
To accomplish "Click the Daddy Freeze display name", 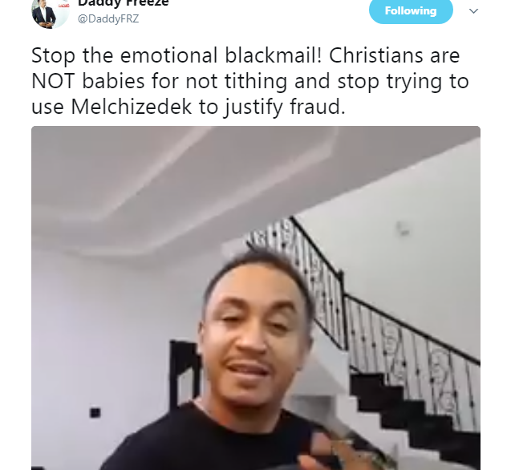I will (x=124, y=3).
